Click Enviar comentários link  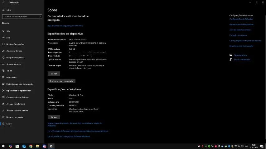coord(242,60)
